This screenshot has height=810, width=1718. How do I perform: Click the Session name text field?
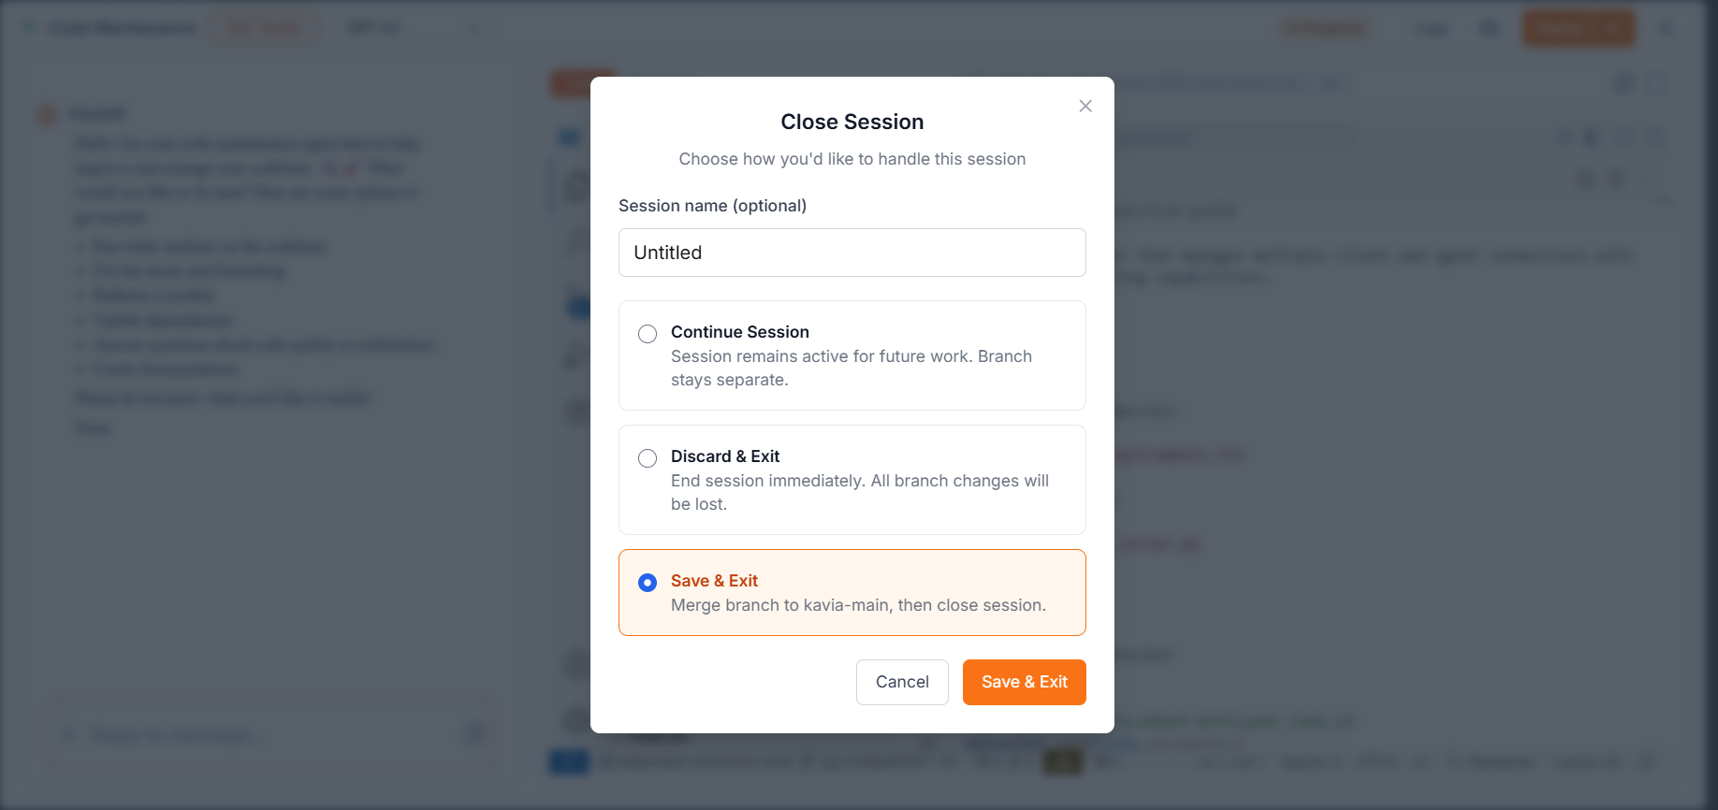pyautogui.click(x=852, y=253)
